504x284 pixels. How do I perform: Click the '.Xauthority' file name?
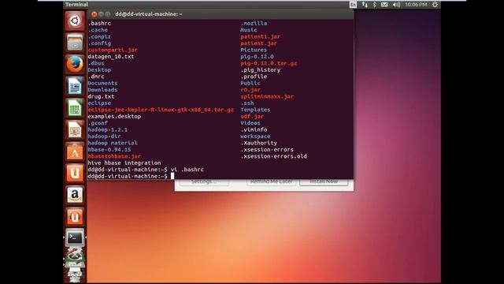tap(259, 143)
